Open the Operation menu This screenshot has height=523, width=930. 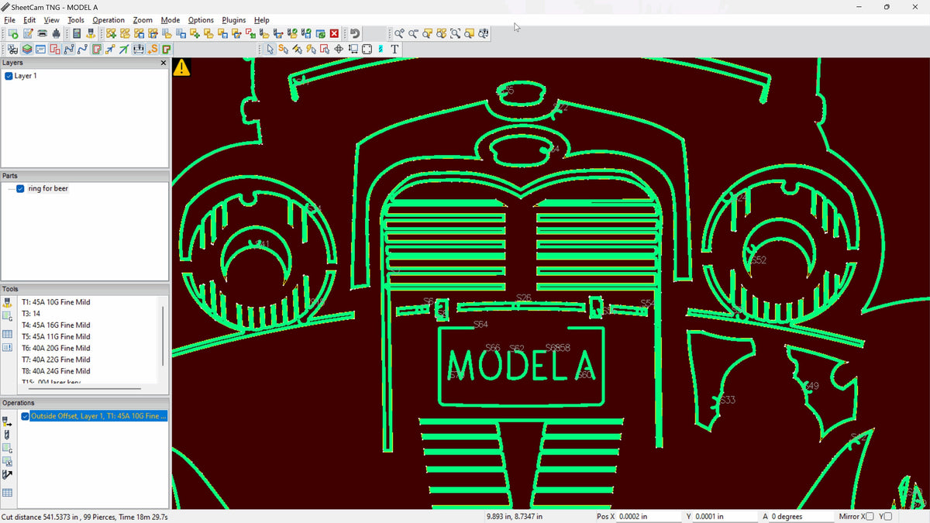108,20
